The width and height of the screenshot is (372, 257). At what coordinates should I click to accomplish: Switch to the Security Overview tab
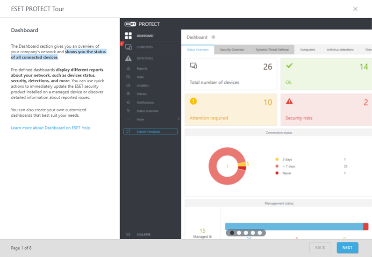pyautogui.click(x=232, y=50)
